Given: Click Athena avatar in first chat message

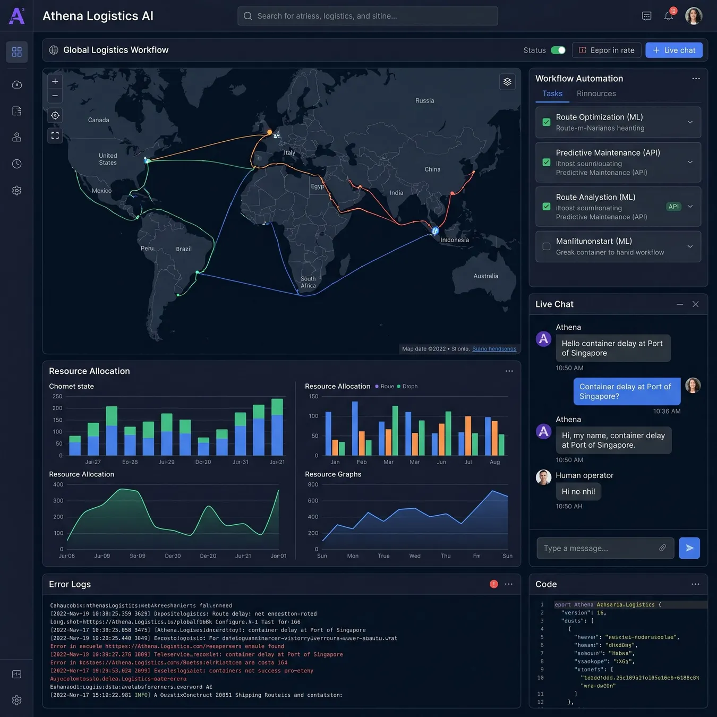Looking at the screenshot, I should coord(543,338).
